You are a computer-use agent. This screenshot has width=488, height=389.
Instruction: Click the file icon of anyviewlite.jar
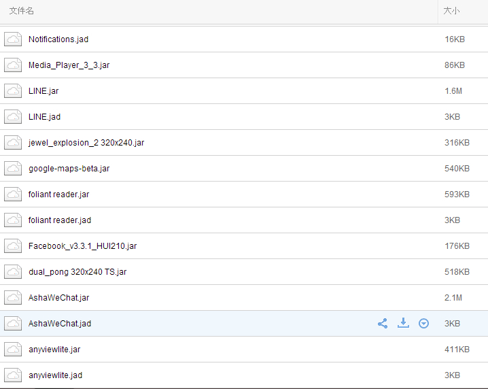13,350
